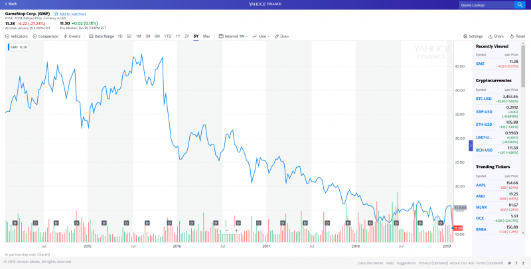Open Terms (Updated) link

[489, 263]
